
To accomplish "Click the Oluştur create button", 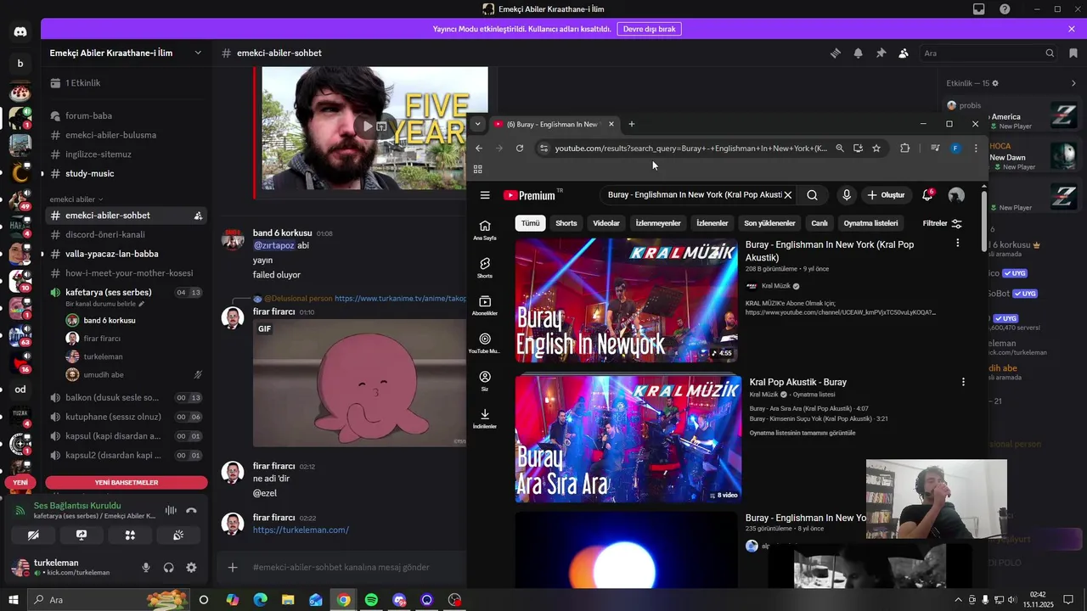I will coord(886,195).
